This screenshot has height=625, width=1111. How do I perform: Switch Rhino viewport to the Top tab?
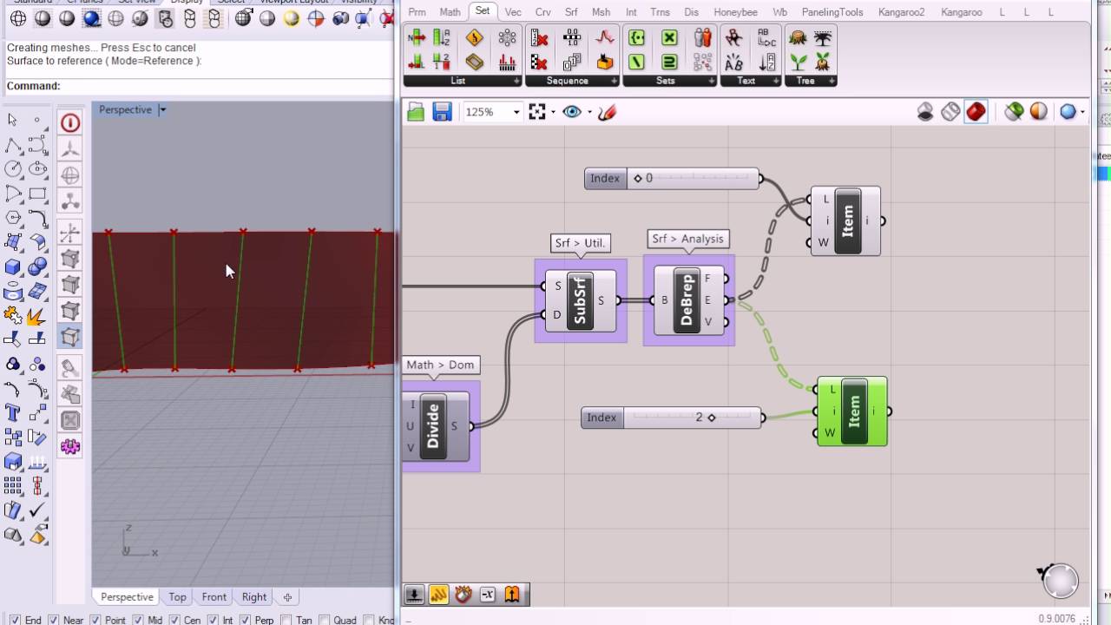click(x=177, y=597)
